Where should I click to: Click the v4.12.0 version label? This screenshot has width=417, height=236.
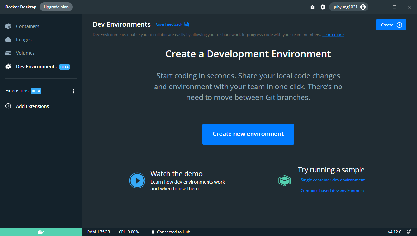coord(395,232)
